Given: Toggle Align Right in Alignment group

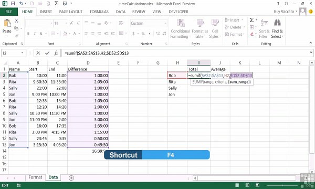Looking at the screenshot, I should pos(99,34).
